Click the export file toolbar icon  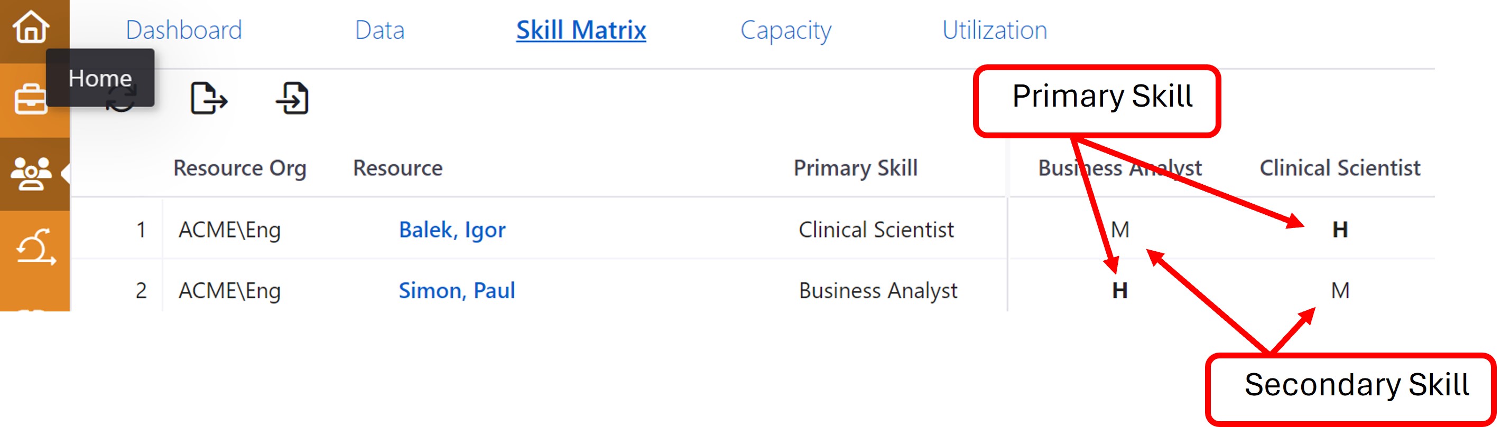[x=209, y=98]
